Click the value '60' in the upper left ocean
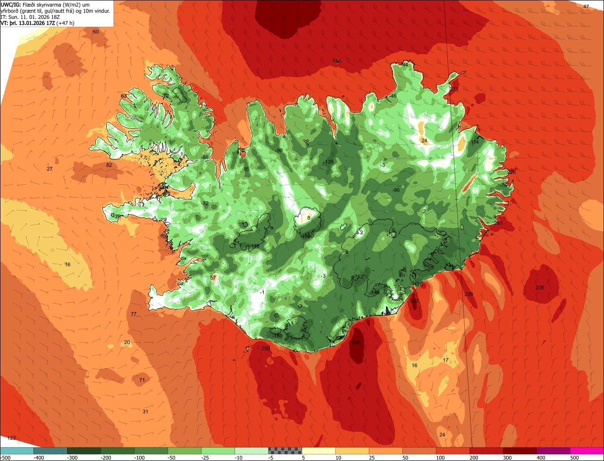The image size is (604, 461). (96, 32)
